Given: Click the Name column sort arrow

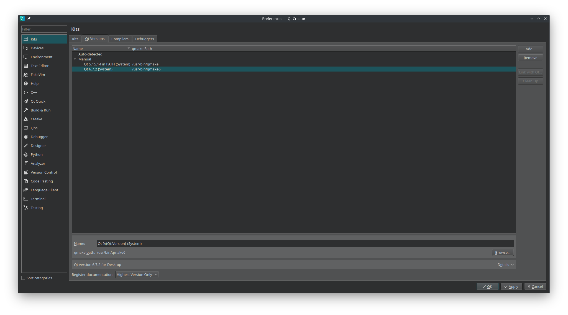Looking at the screenshot, I should pos(129,48).
